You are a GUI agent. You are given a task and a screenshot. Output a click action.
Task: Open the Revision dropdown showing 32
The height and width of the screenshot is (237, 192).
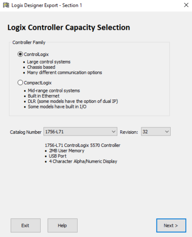click(156, 132)
